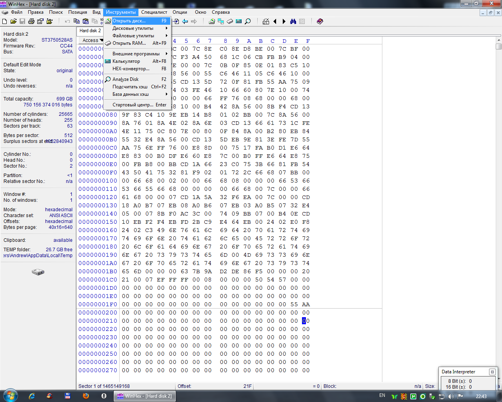Image resolution: width=502 pixels, height=402 pixels.
Task: Click the undo arrow toolbar icon
Action: click(x=67, y=21)
